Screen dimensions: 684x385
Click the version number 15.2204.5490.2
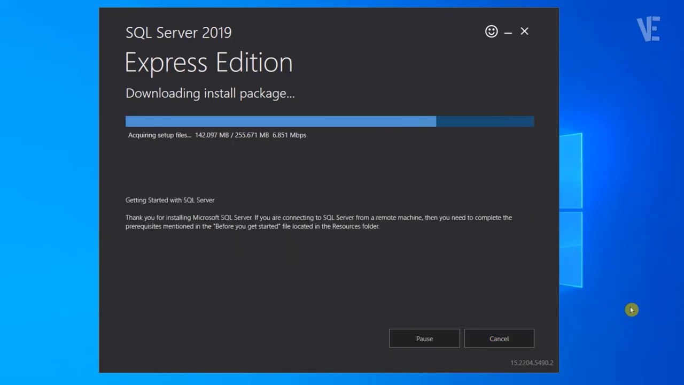(x=532, y=363)
